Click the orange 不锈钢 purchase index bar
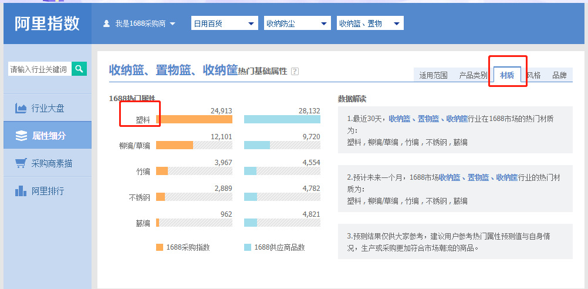 161,197
